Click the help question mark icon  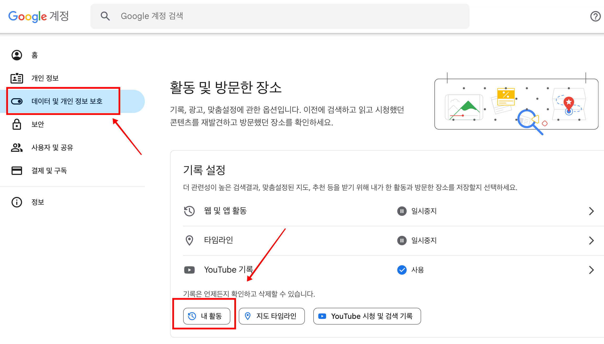tap(595, 16)
